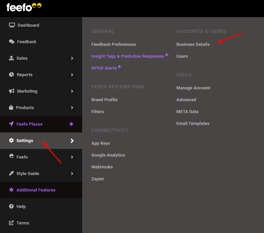
Task: Click the Sales upload icon
Action: [11, 58]
